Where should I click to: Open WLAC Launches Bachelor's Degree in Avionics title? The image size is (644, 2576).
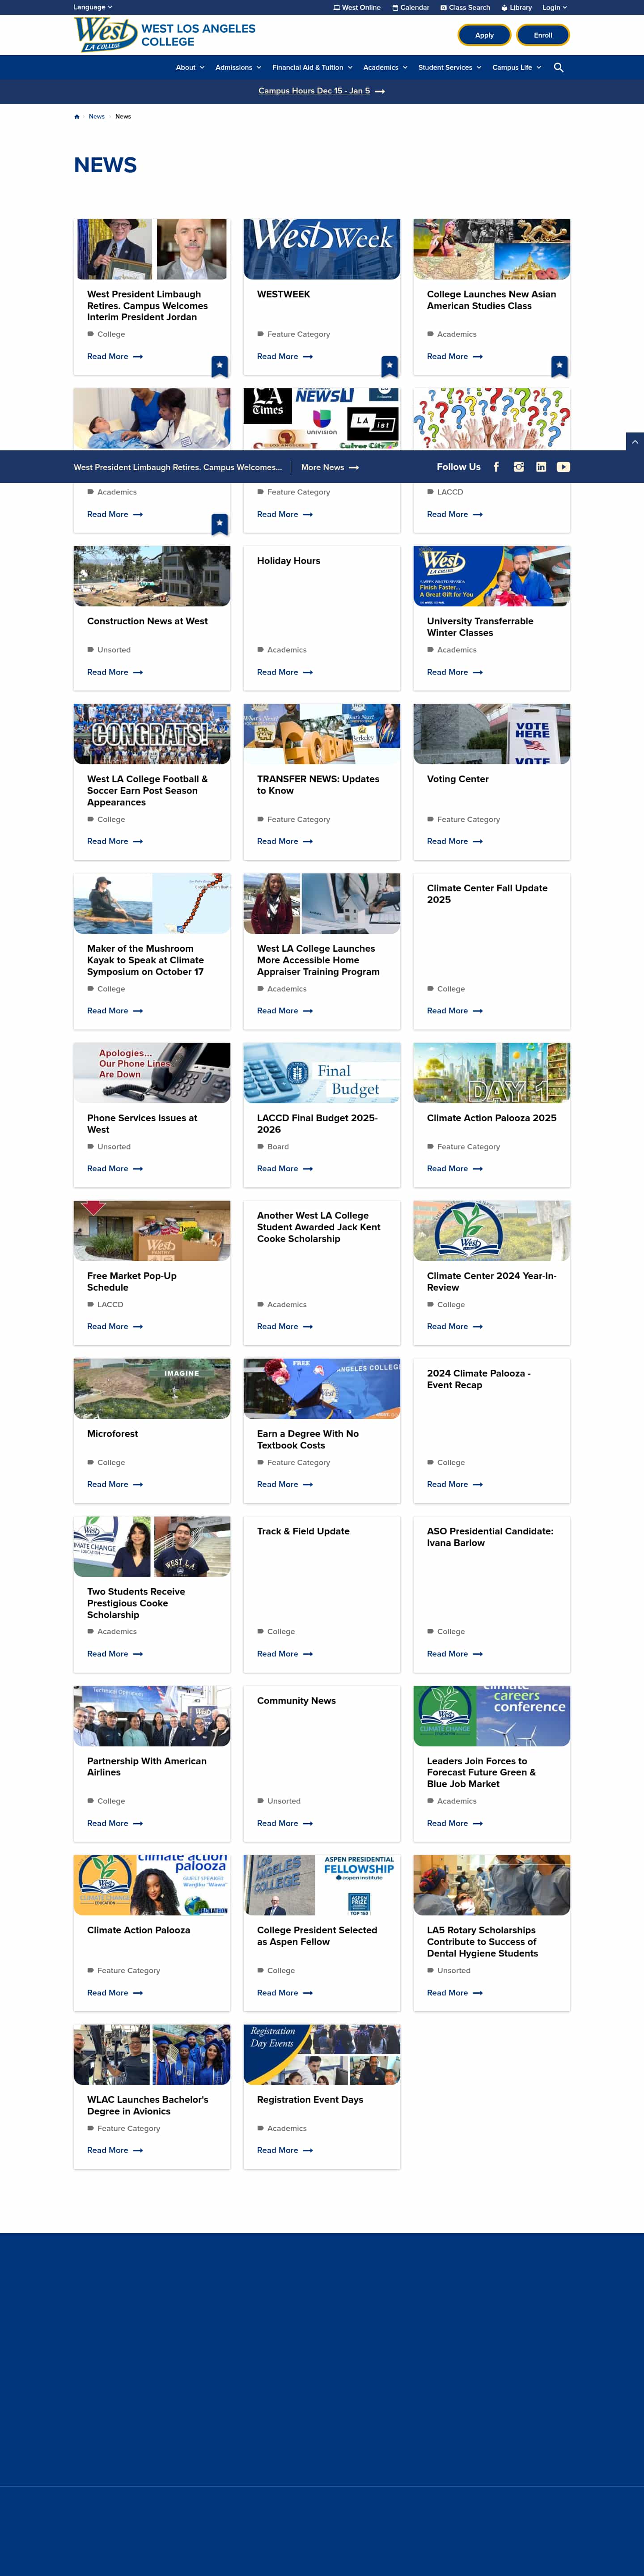[x=148, y=2106]
